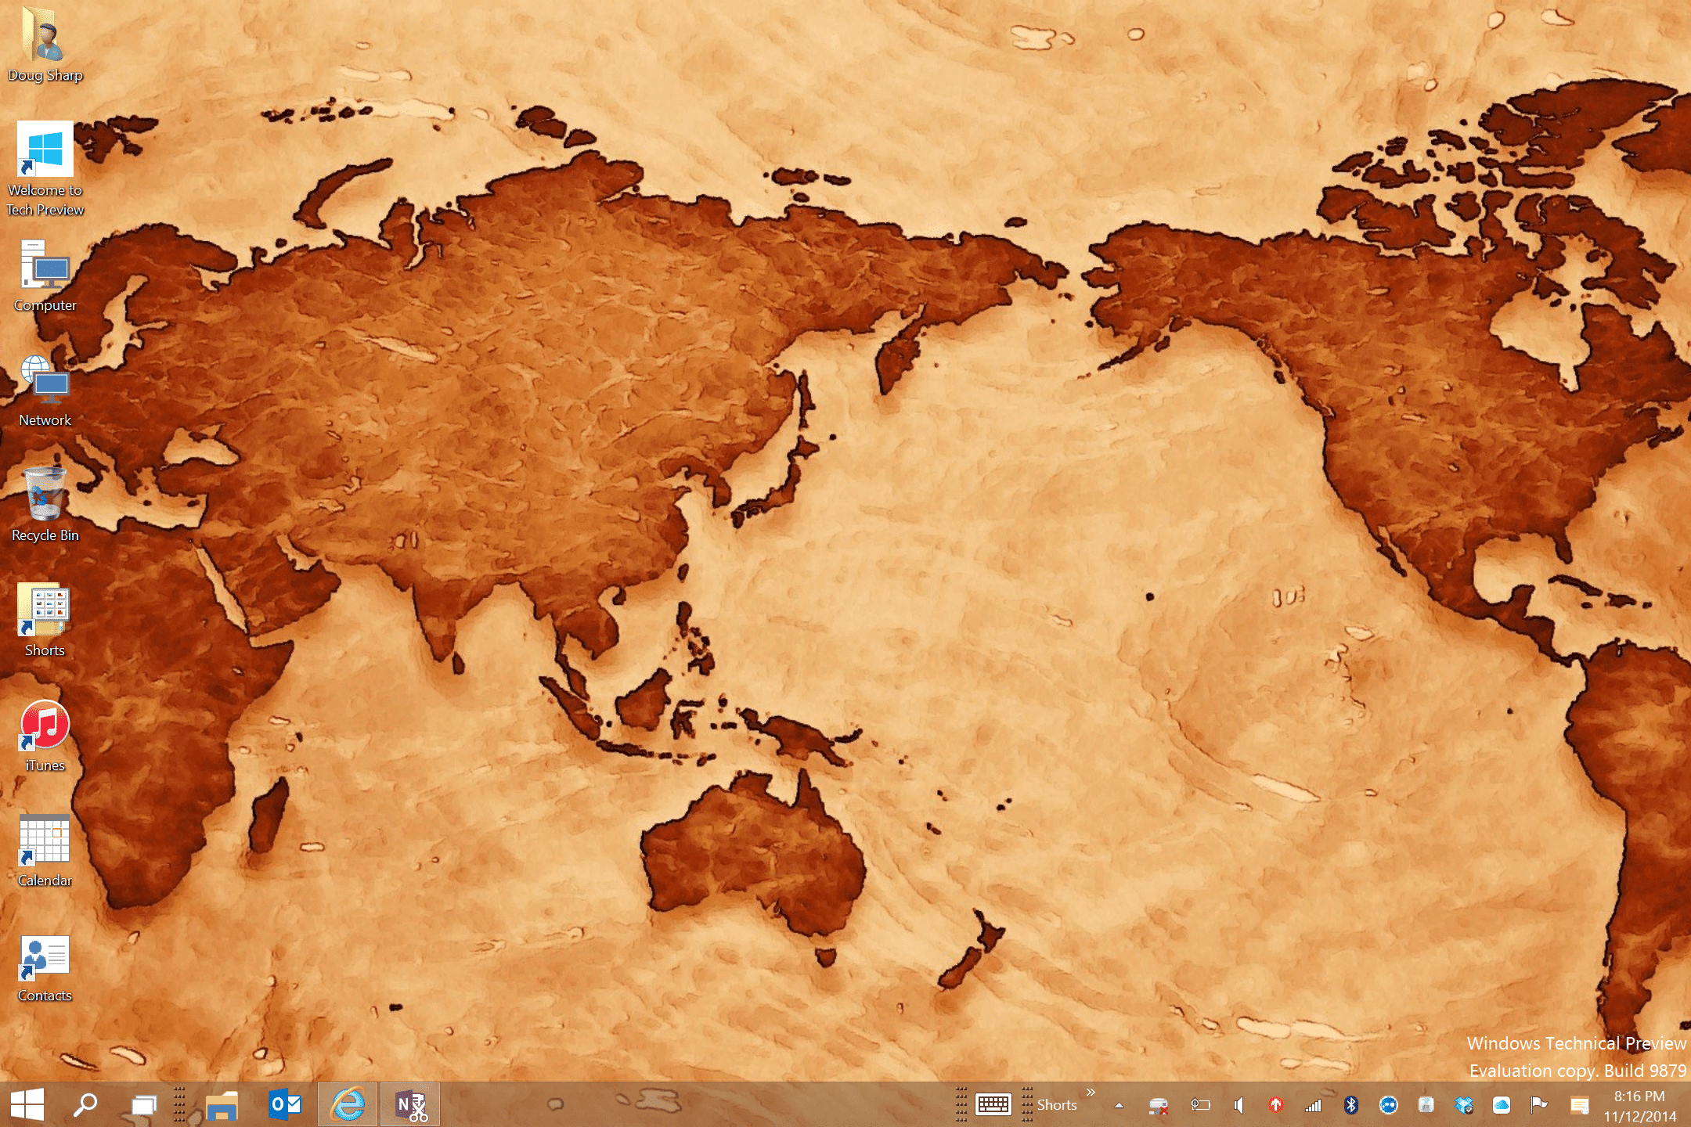Click the Windows Start button
Image resolution: width=1691 pixels, height=1127 pixels.
(x=27, y=1104)
